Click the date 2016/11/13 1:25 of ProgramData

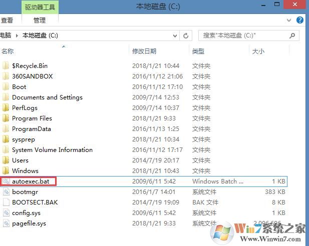click(x=156, y=129)
